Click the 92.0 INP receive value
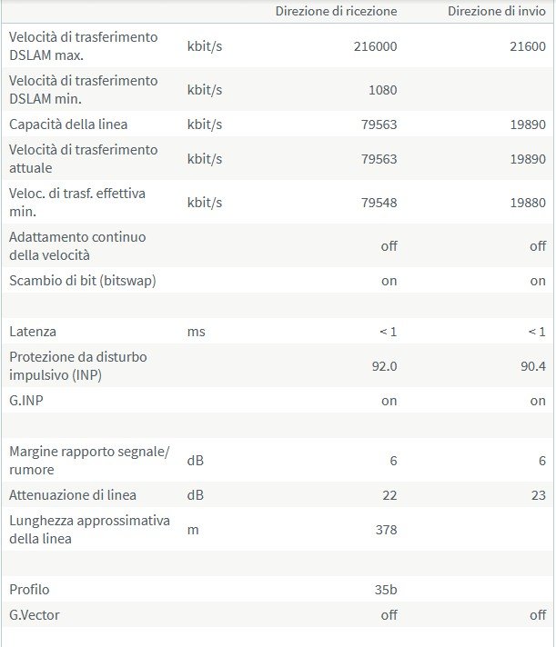The height and width of the screenshot is (647, 556). tap(383, 366)
